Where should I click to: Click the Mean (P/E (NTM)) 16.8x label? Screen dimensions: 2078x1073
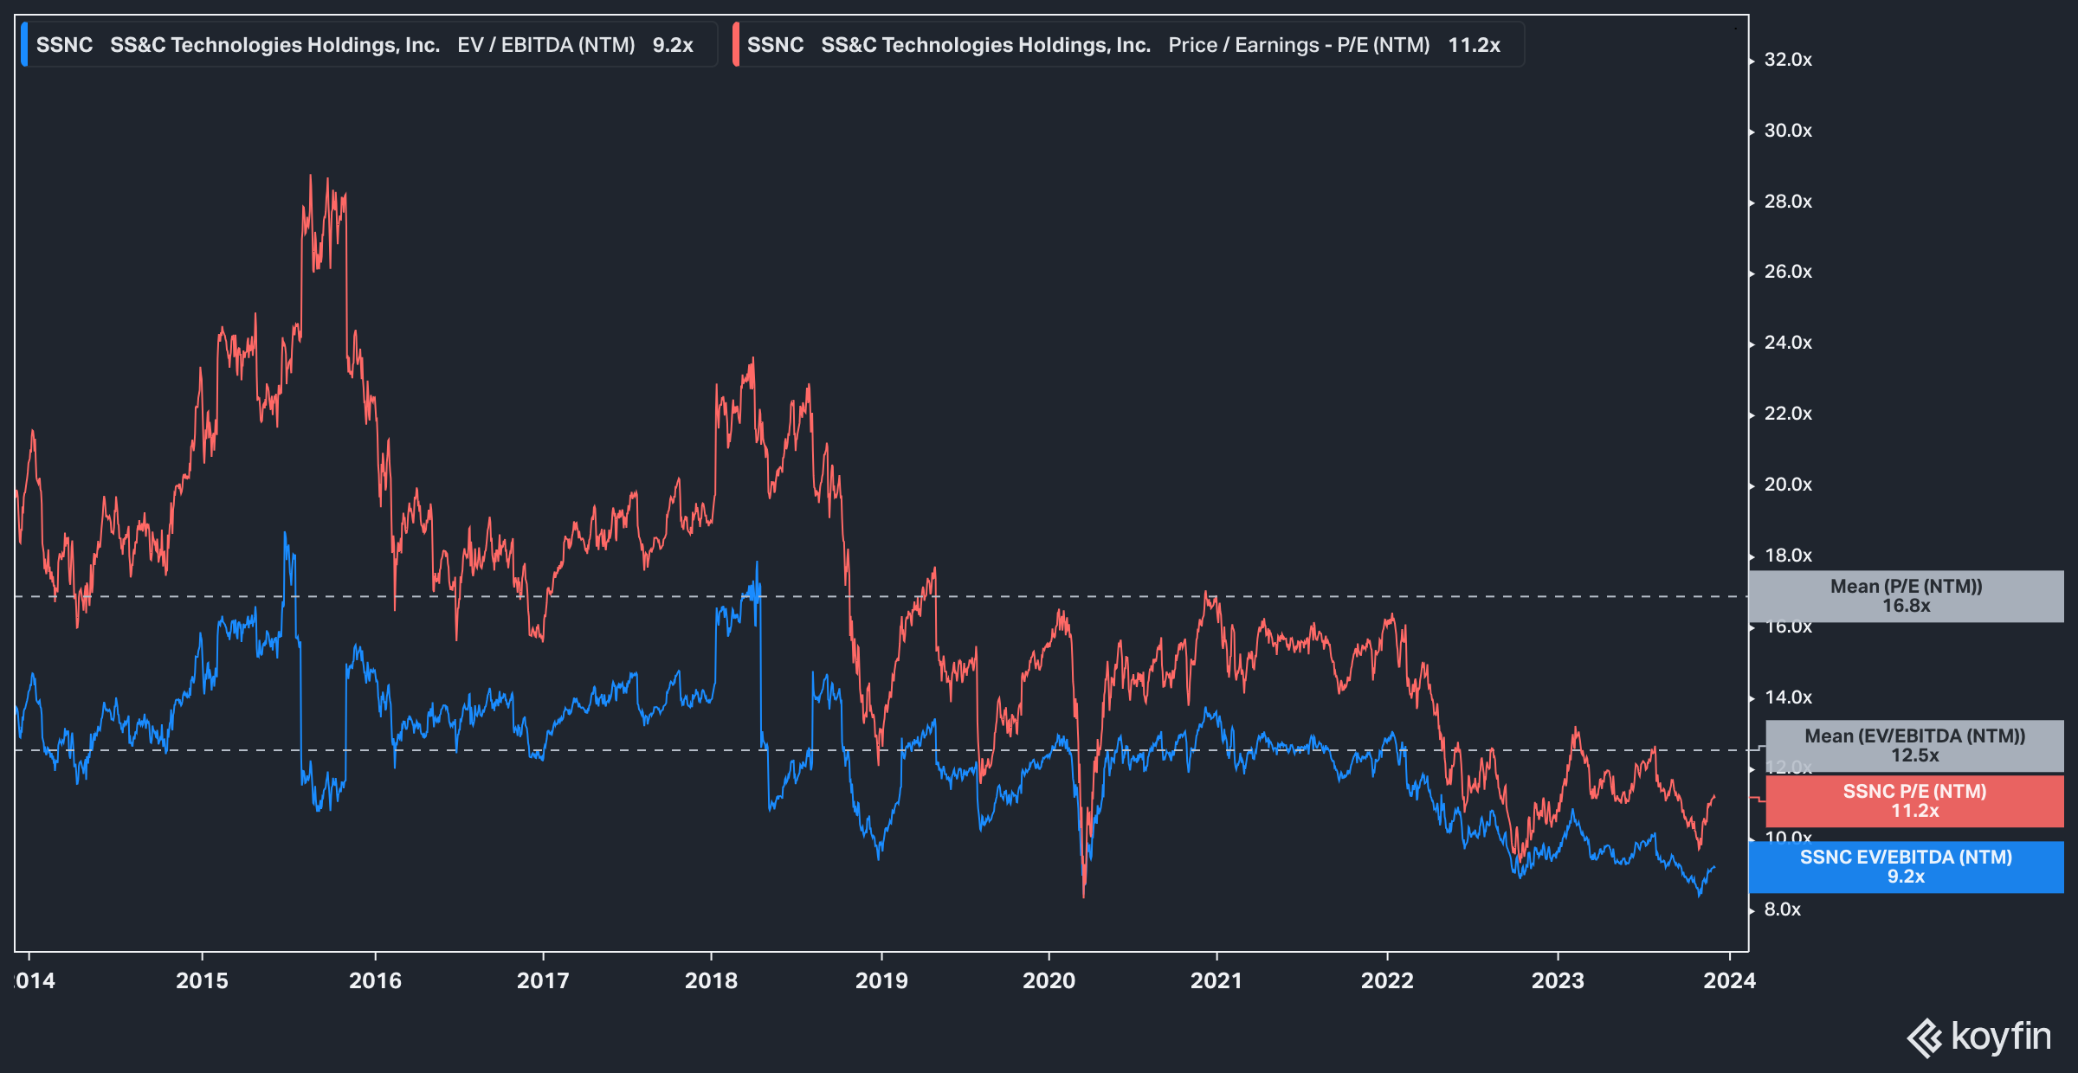click(x=1906, y=596)
